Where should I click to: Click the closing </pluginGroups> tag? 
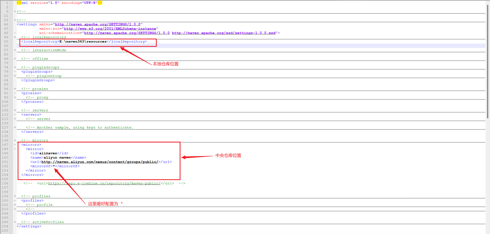[x=38, y=80]
